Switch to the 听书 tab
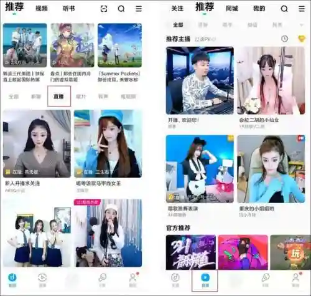311x296 pixels. tap(68, 9)
